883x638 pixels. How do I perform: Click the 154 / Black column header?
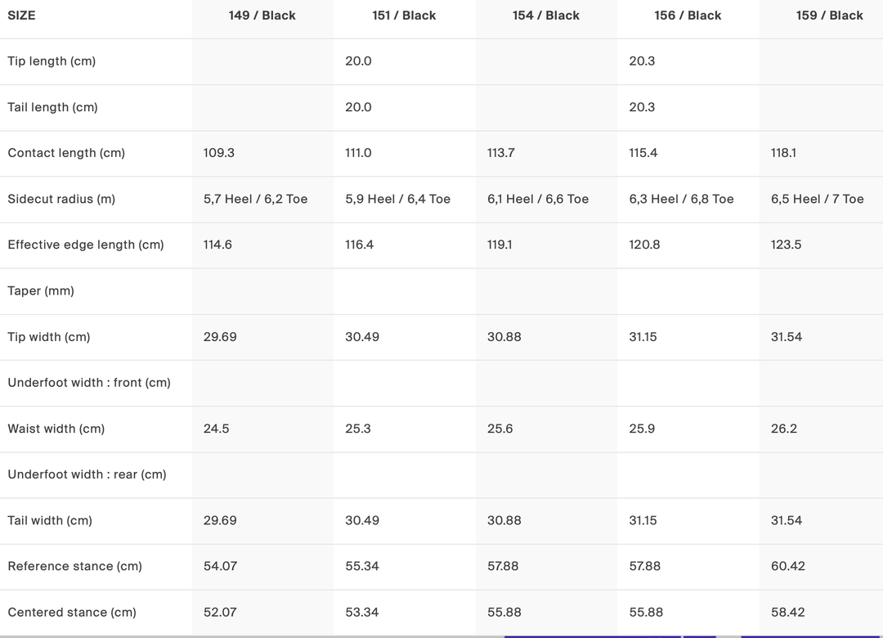click(546, 16)
